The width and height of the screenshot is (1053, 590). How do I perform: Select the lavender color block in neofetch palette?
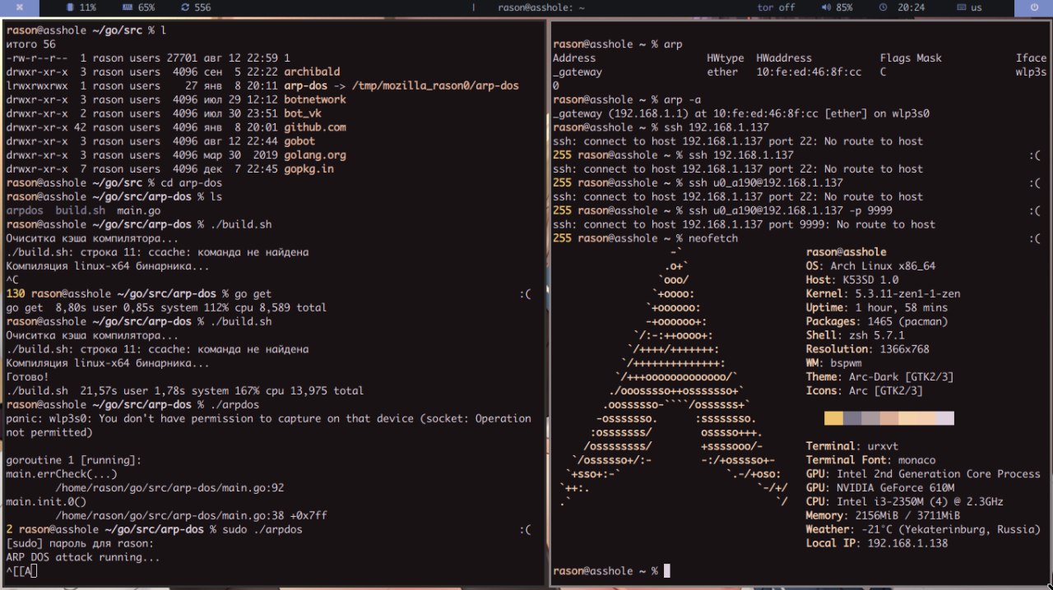[944, 418]
